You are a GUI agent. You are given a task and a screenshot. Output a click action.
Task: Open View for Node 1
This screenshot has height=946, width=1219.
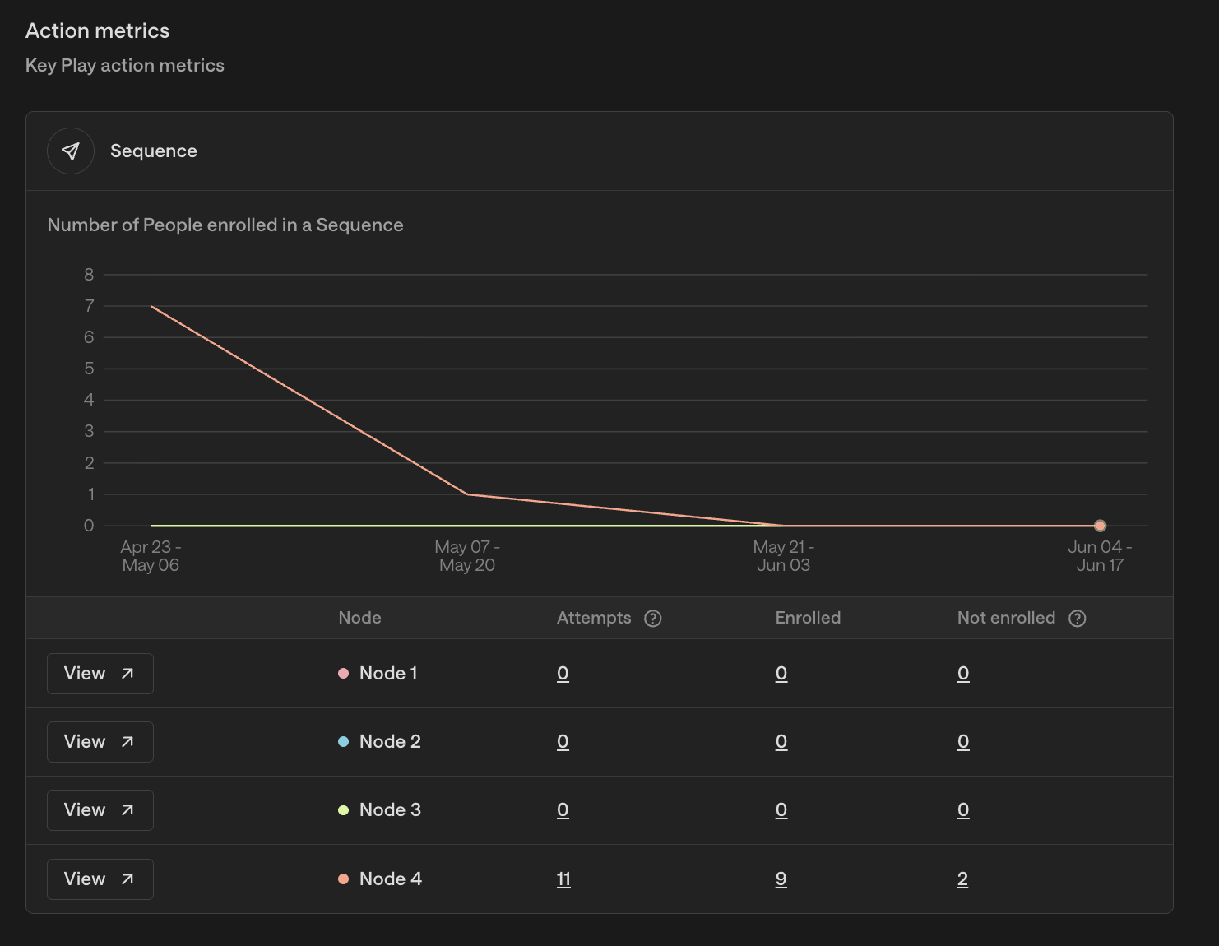100,674
